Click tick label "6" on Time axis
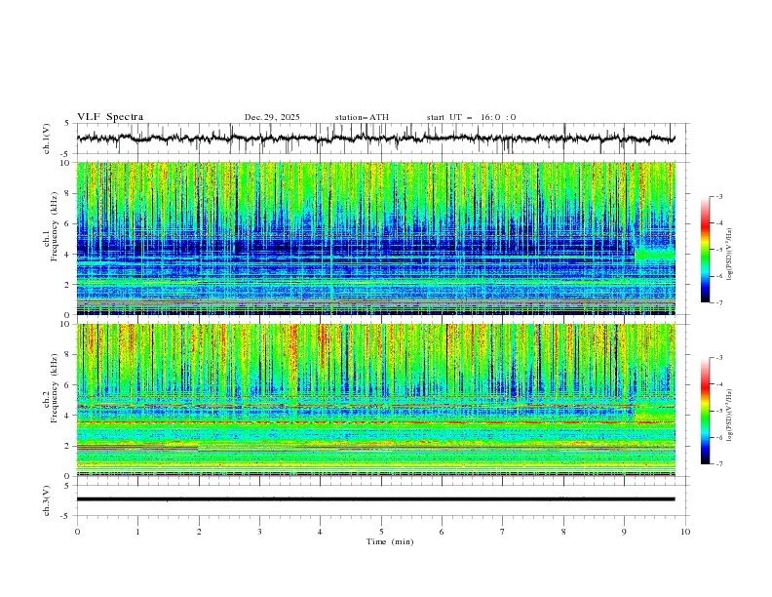Image resolution: width=772 pixels, height=597 pixels. pyautogui.click(x=442, y=532)
